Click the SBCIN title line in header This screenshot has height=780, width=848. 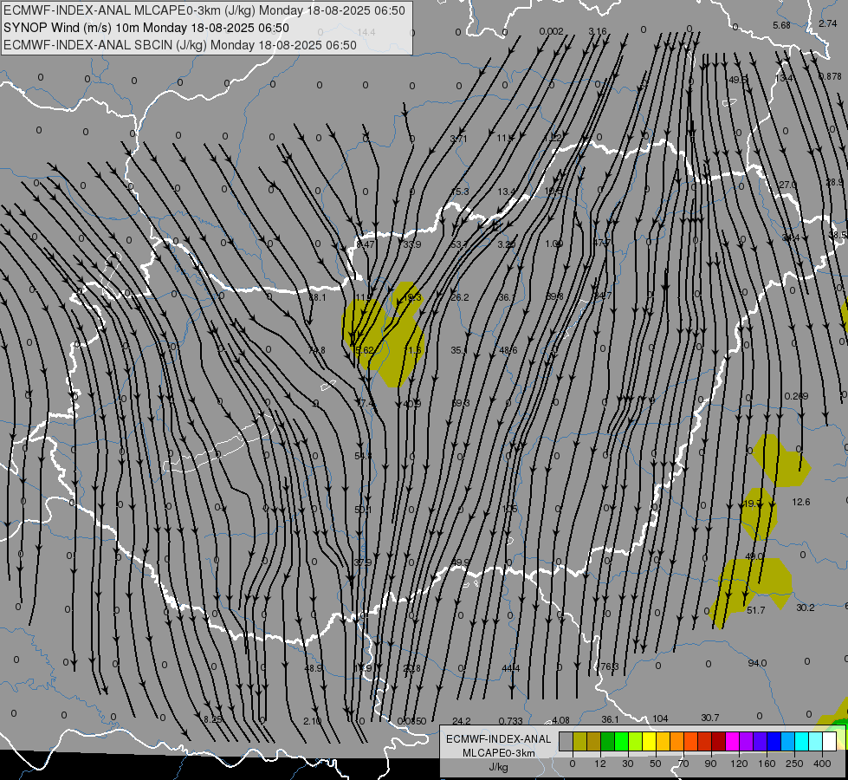[180, 45]
